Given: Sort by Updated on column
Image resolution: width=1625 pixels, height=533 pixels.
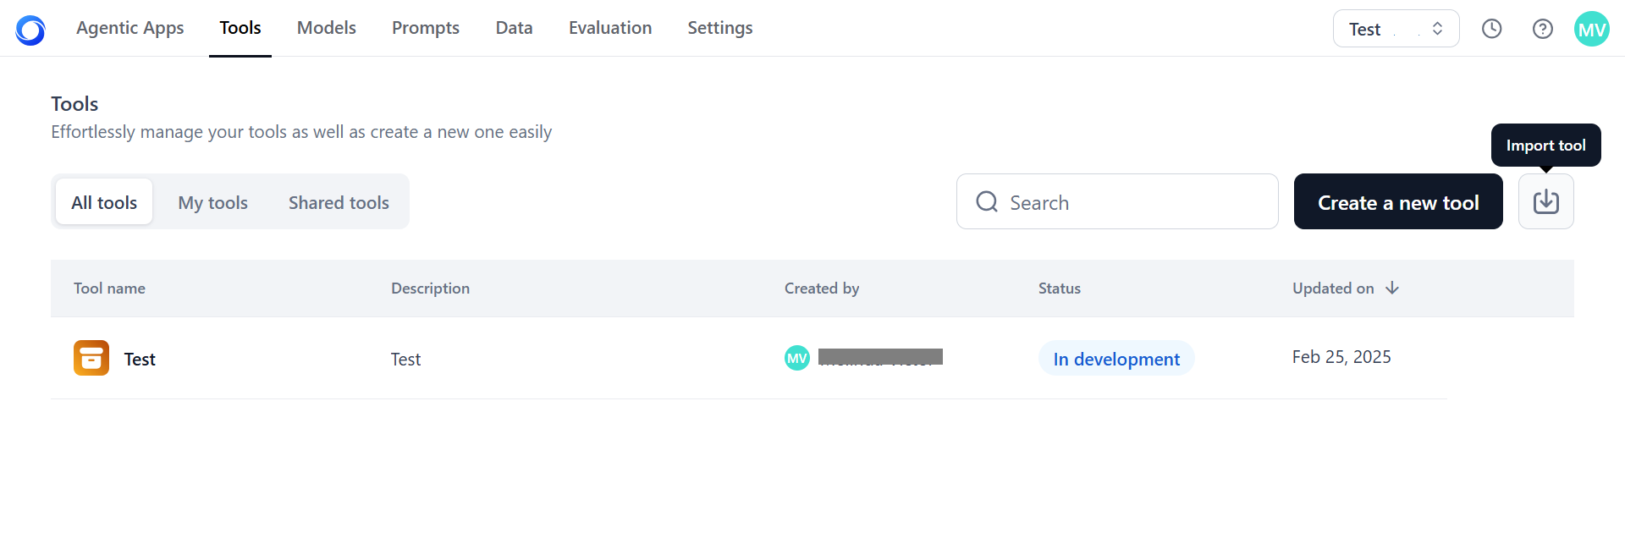Looking at the screenshot, I should click(1333, 288).
